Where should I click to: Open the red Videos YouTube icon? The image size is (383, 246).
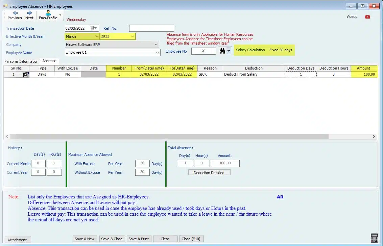[367, 17]
